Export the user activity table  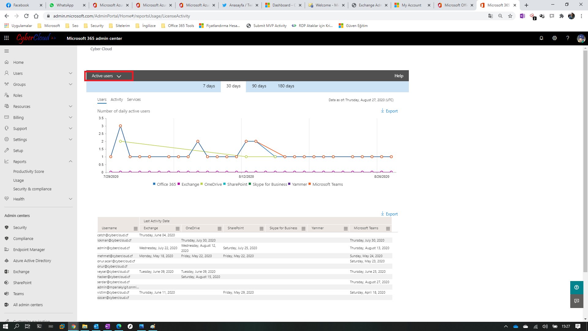pos(389,214)
